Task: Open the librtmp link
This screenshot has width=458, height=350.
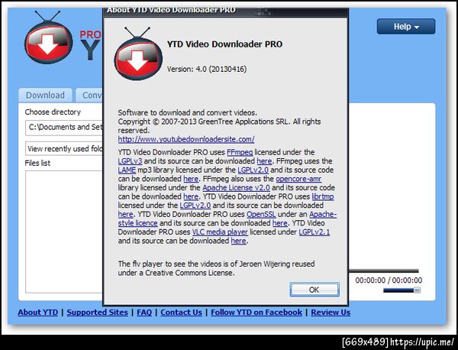Action: pyautogui.click(x=323, y=196)
